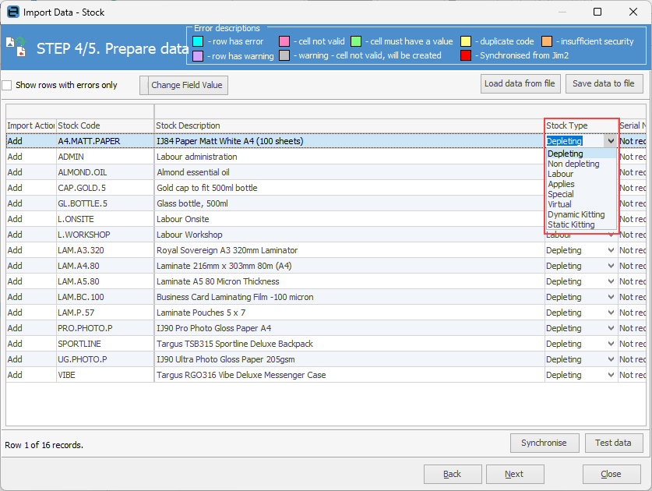Viewport: 652px width, 491px height.
Task: Click the import documents icon beside STEP 4/5
Action: point(16,47)
